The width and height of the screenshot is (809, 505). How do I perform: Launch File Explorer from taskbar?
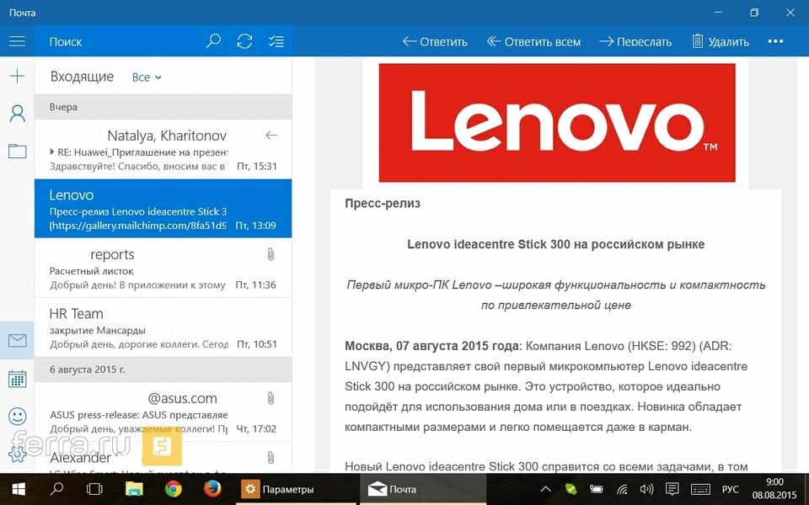[134, 488]
